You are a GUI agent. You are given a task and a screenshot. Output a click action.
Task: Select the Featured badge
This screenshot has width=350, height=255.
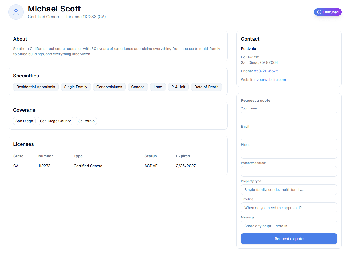coord(328,12)
